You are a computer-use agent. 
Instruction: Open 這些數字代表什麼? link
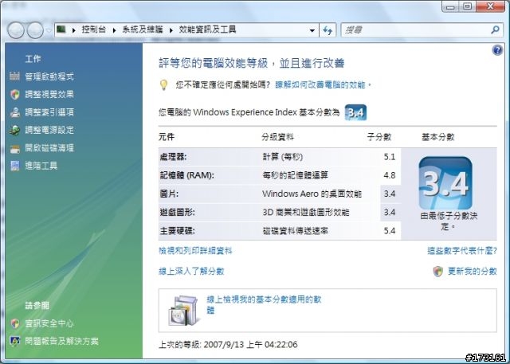coord(462,251)
